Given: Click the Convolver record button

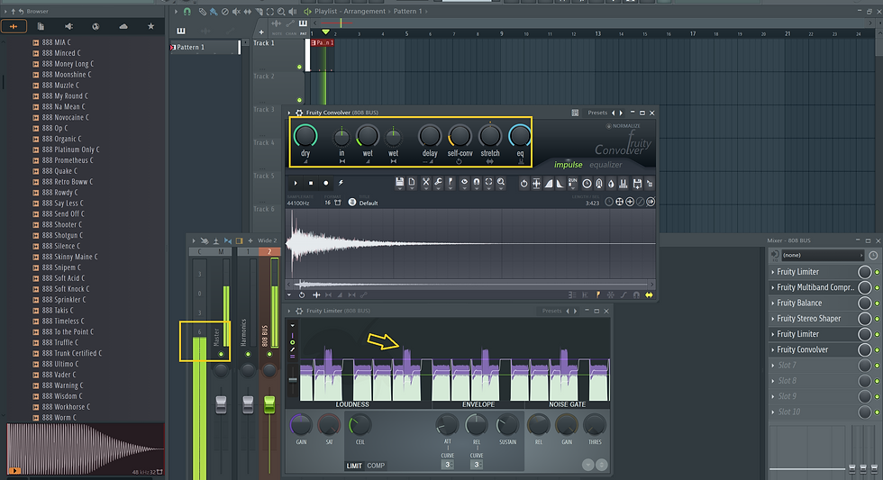Looking at the screenshot, I should click(325, 183).
